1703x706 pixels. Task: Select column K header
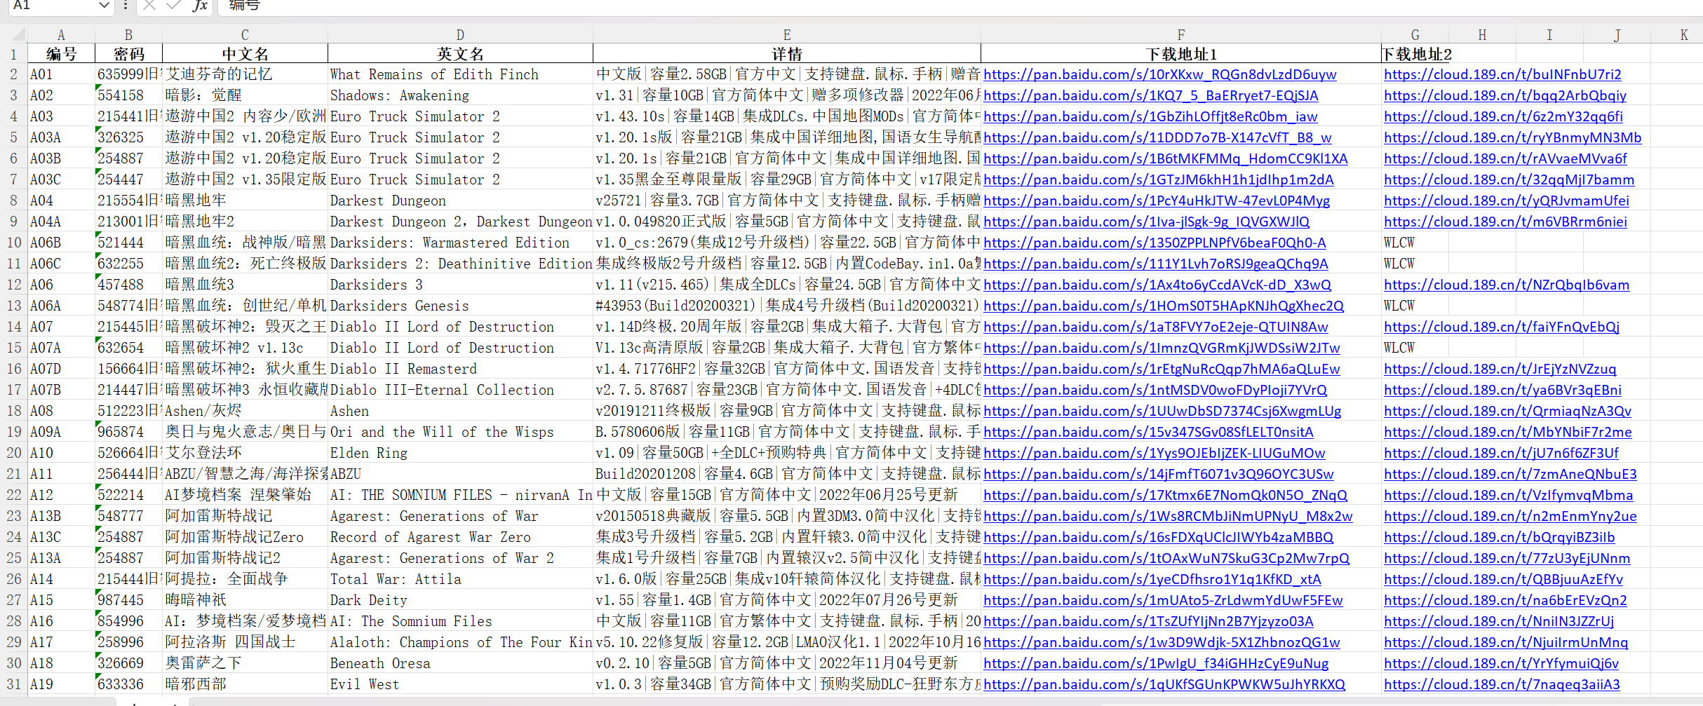tap(1684, 35)
